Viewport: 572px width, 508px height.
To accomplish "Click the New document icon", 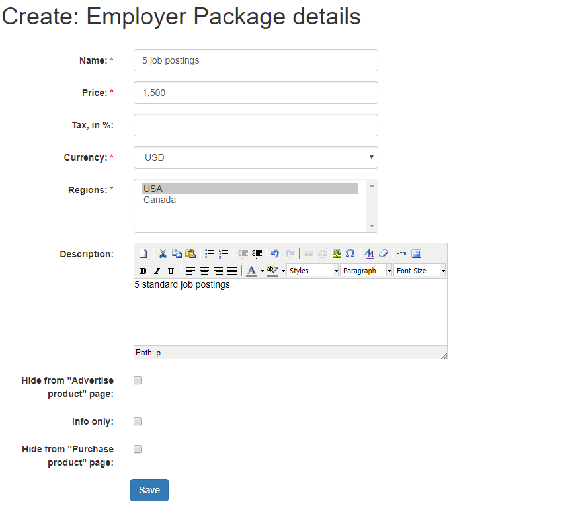I will click(143, 253).
